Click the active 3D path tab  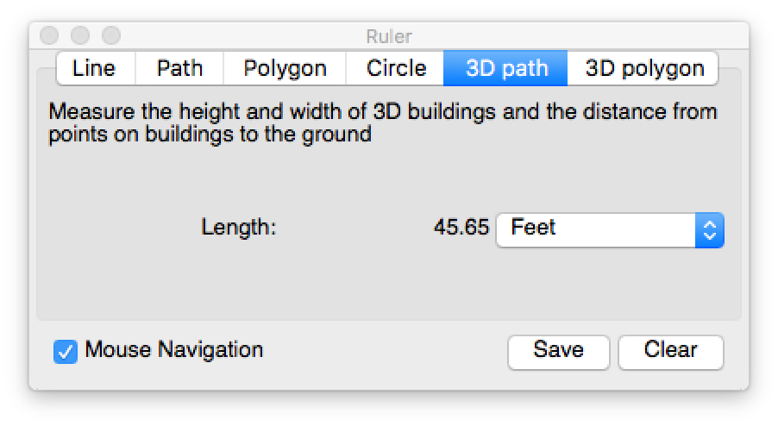(506, 69)
